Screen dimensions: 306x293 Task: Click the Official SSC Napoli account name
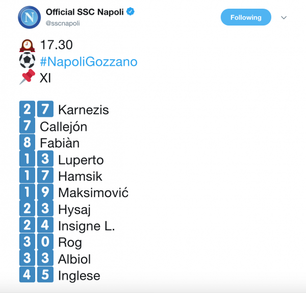click(85, 11)
